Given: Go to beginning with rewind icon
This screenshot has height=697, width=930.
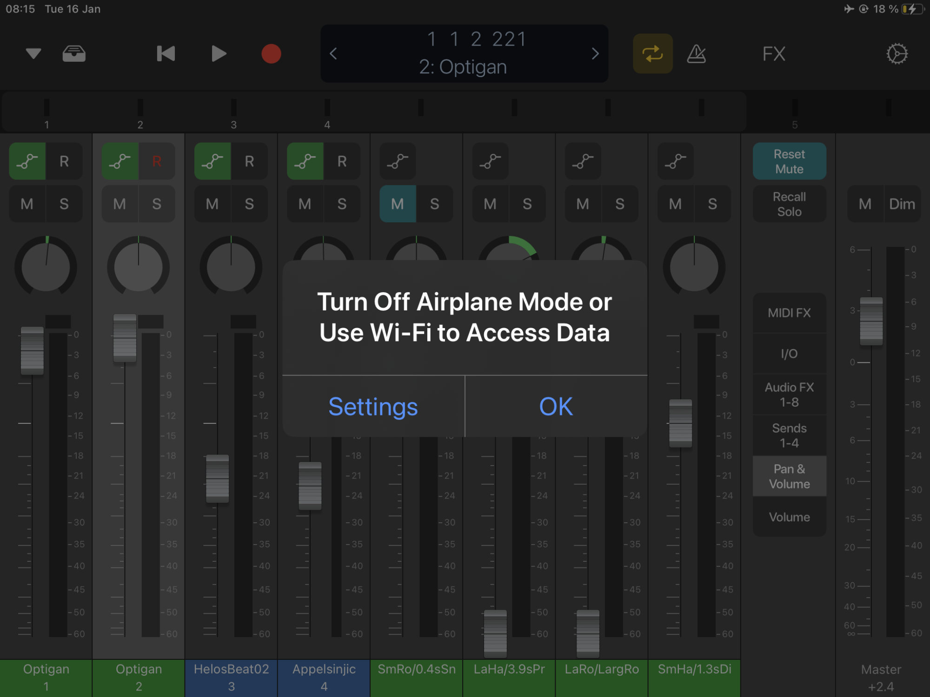Looking at the screenshot, I should pyautogui.click(x=166, y=54).
